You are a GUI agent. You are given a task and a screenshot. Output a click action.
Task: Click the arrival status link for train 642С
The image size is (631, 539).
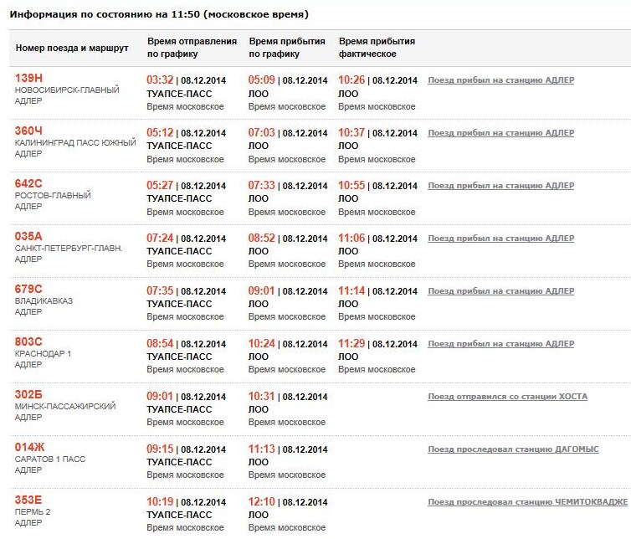click(500, 186)
